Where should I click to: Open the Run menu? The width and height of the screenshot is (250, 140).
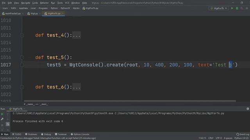pyautogui.click(x=53, y=3)
